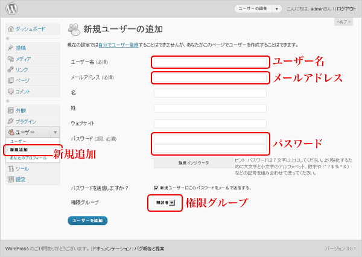The width and height of the screenshot is (362, 257).
Task: Collapse the upper sidebar menu separator arrow
Action: [x=8, y=39]
